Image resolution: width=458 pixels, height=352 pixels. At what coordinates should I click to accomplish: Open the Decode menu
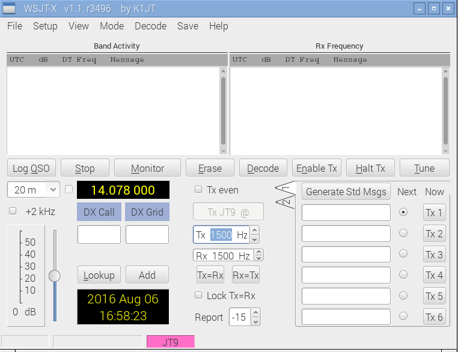[x=150, y=26]
